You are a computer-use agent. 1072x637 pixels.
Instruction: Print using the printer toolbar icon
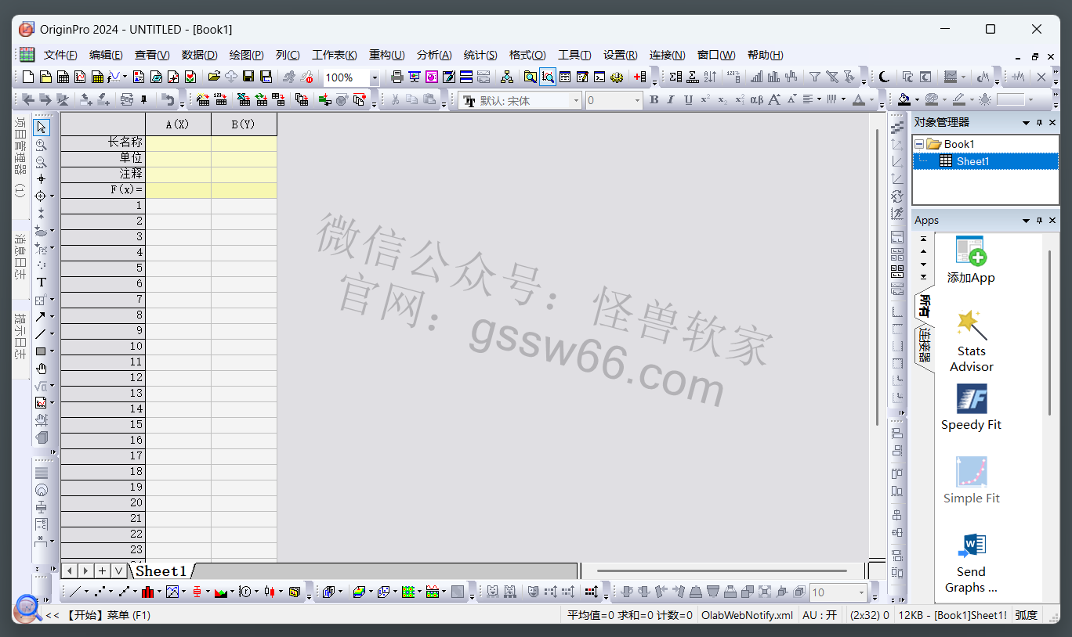click(x=397, y=77)
